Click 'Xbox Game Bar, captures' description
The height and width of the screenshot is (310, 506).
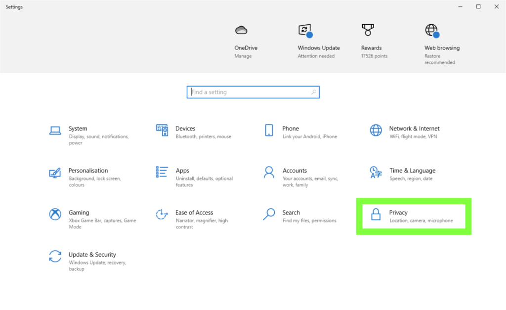[102, 224]
